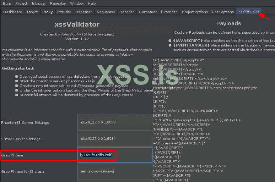The height and width of the screenshot is (182, 275).
Task: Switch to the Intruder tab
Action: pyautogui.click(x=64, y=12)
